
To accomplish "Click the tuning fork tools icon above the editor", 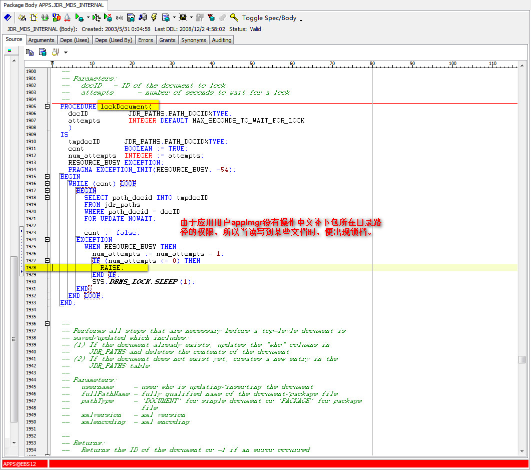I will click(56, 52).
